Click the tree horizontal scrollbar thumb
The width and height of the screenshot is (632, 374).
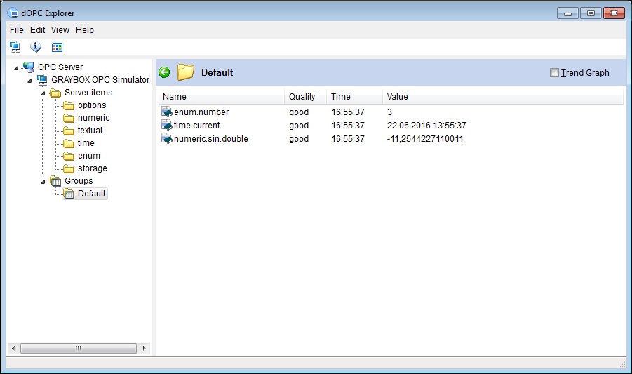79,348
